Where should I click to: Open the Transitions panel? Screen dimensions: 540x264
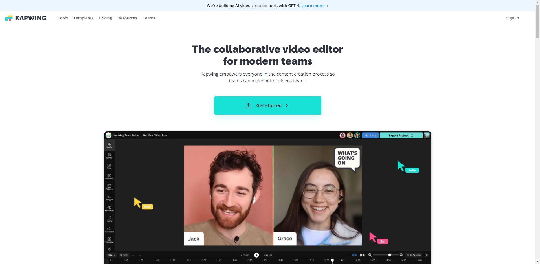click(109, 230)
